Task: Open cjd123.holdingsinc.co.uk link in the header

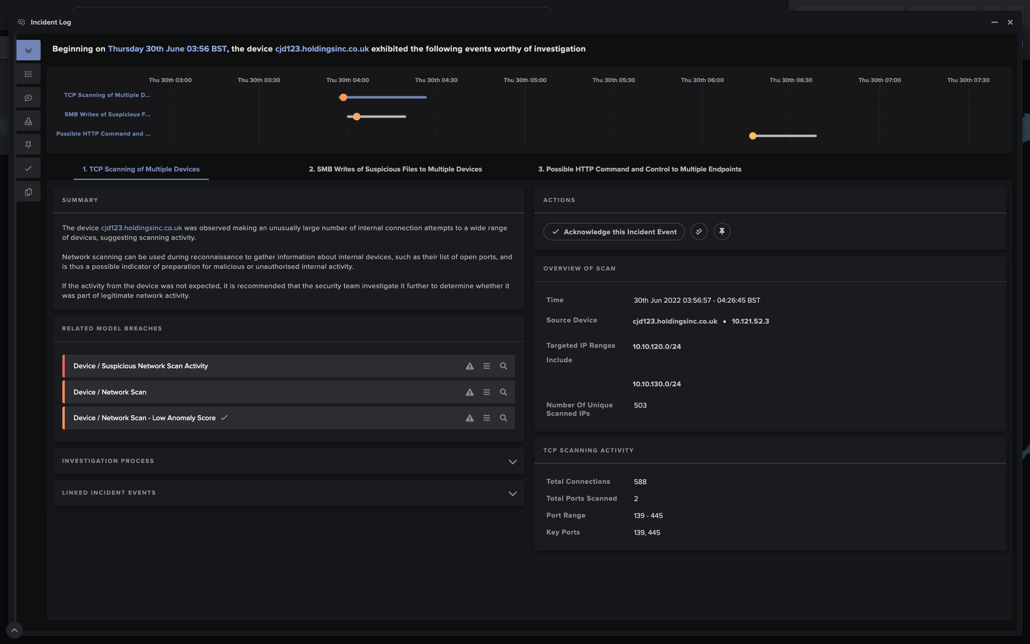Action: point(322,49)
